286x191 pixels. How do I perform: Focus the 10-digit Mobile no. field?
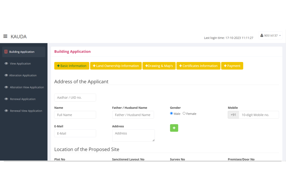click(x=258, y=115)
